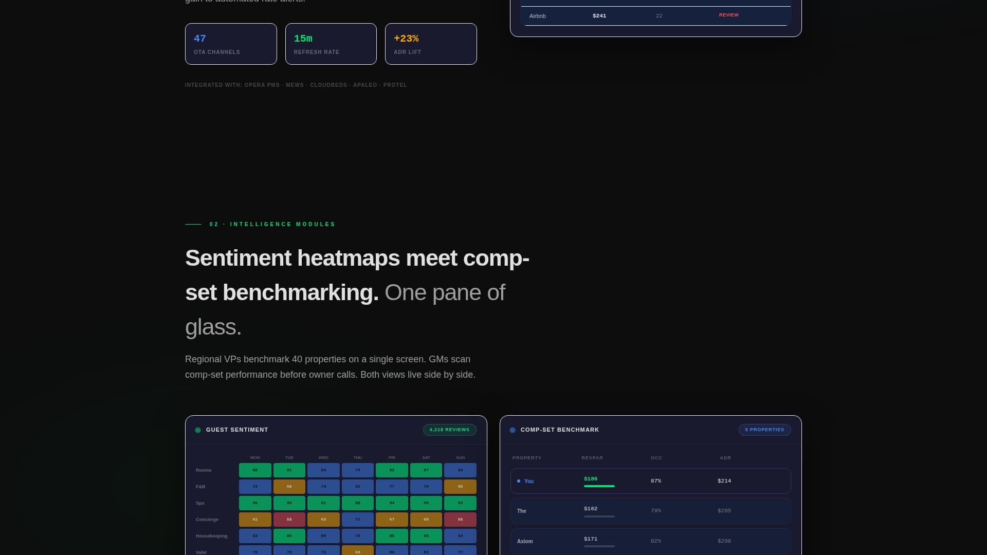
Task: Click the green status dot beside Guest Sentiment
Action: tap(198, 430)
